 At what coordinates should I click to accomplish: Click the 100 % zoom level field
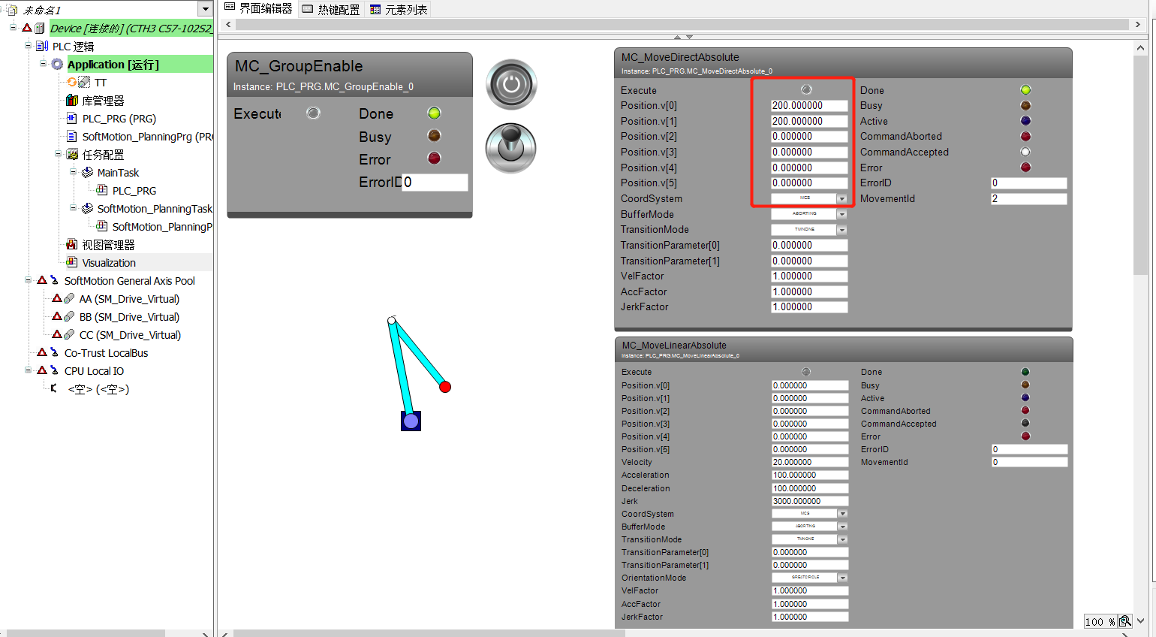coord(1100,621)
